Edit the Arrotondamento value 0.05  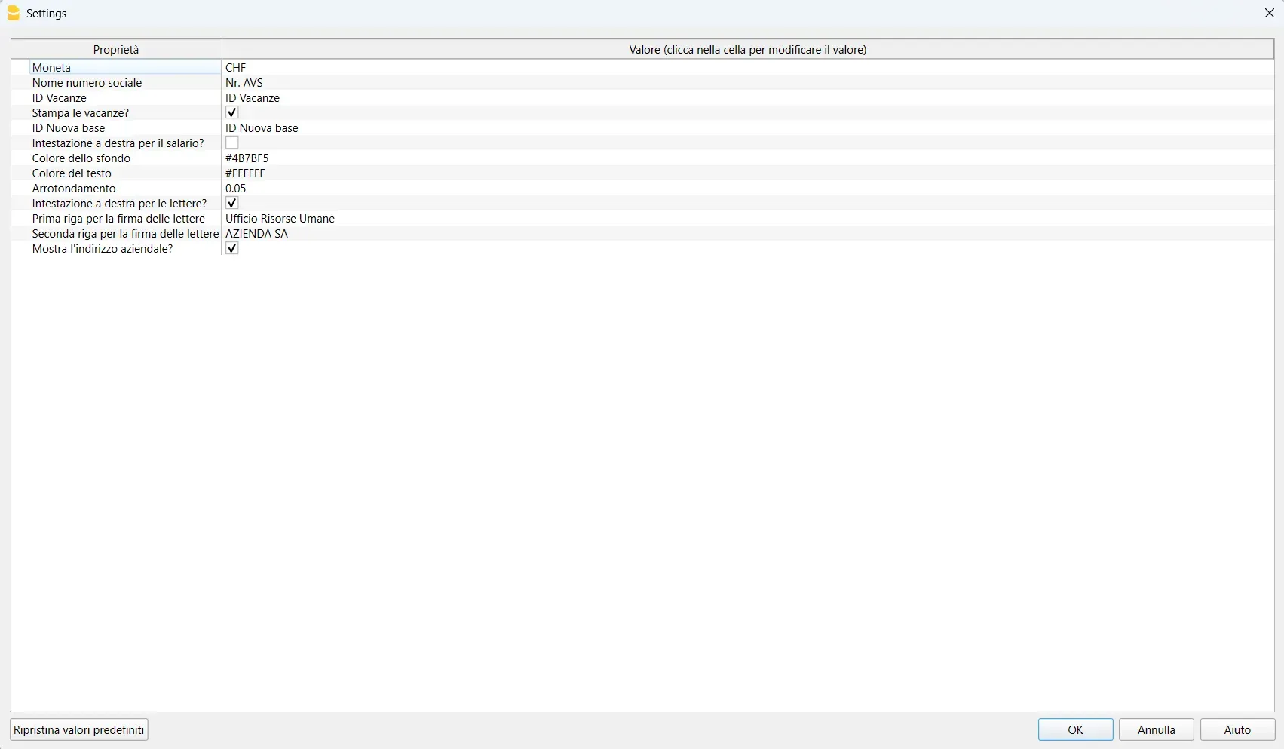tap(236, 189)
